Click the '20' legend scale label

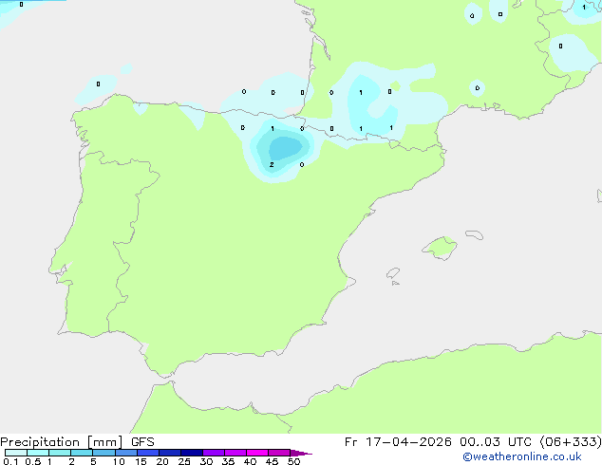(162, 461)
